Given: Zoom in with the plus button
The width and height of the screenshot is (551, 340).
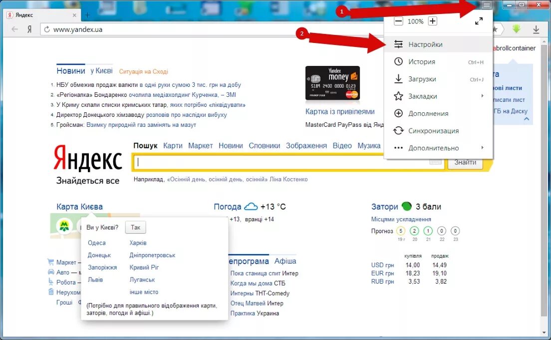Looking at the screenshot, I should pyautogui.click(x=432, y=21).
